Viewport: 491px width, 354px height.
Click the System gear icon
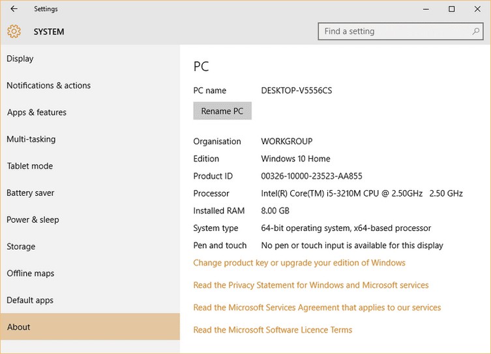click(14, 31)
